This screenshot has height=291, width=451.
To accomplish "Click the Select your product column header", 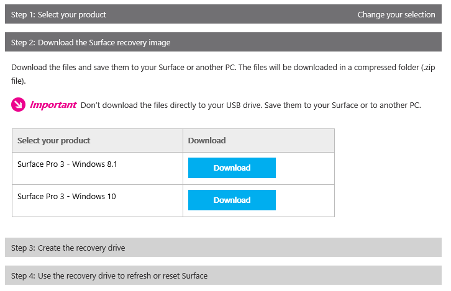I will [54, 141].
